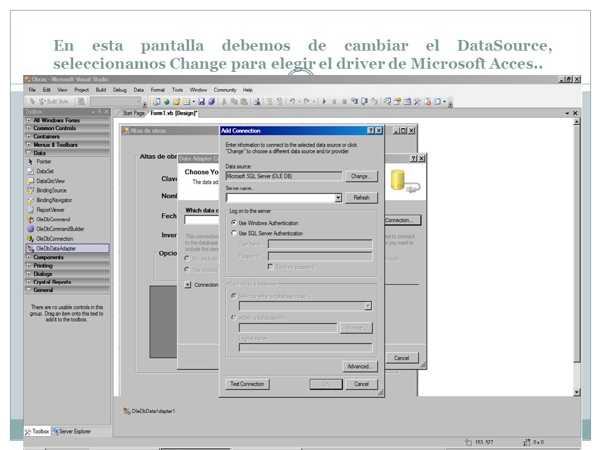Click the vertical scrollbar down arrow in designer
This screenshot has width=601, height=450.
point(577,392)
